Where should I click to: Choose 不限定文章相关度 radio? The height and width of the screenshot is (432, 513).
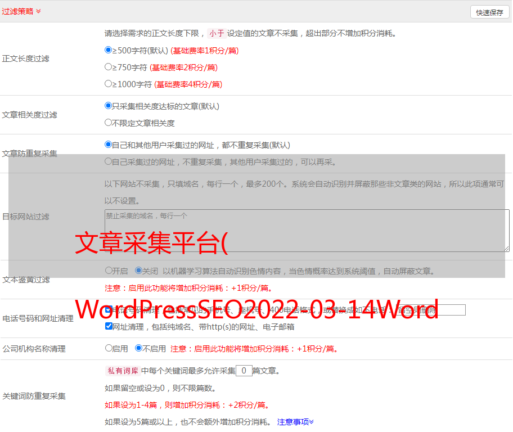tap(108, 123)
